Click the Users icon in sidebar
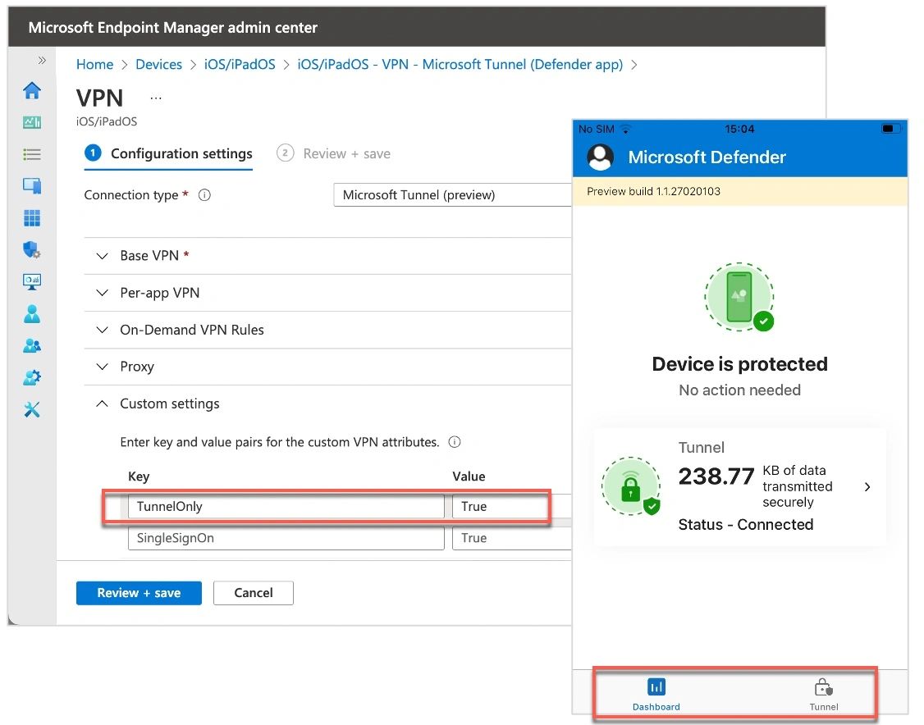The height and width of the screenshot is (725, 924). click(32, 314)
